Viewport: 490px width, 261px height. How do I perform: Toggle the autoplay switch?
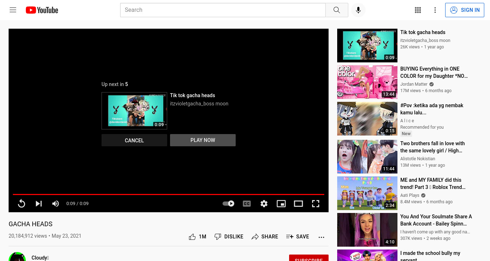click(x=228, y=204)
